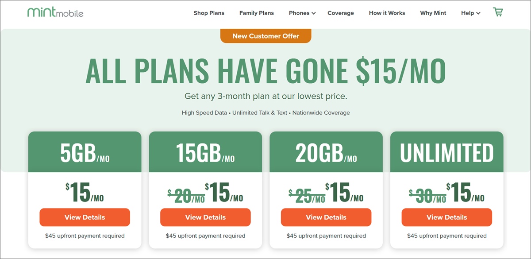Image resolution: width=531 pixels, height=259 pixels.
Task: Open the Coverage page
Action: (341, 13)
